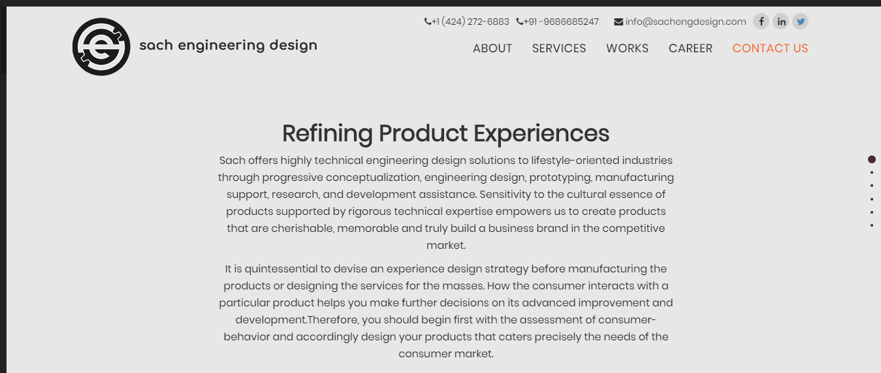
Task: Open the Facebook social icon
Action: click(761, 22)
